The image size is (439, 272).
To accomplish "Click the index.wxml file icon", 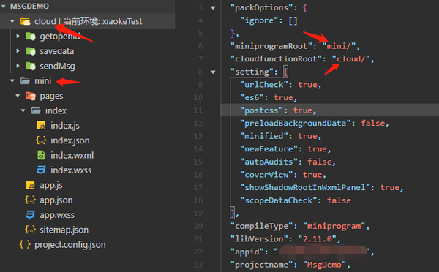I will pos(41,155).
